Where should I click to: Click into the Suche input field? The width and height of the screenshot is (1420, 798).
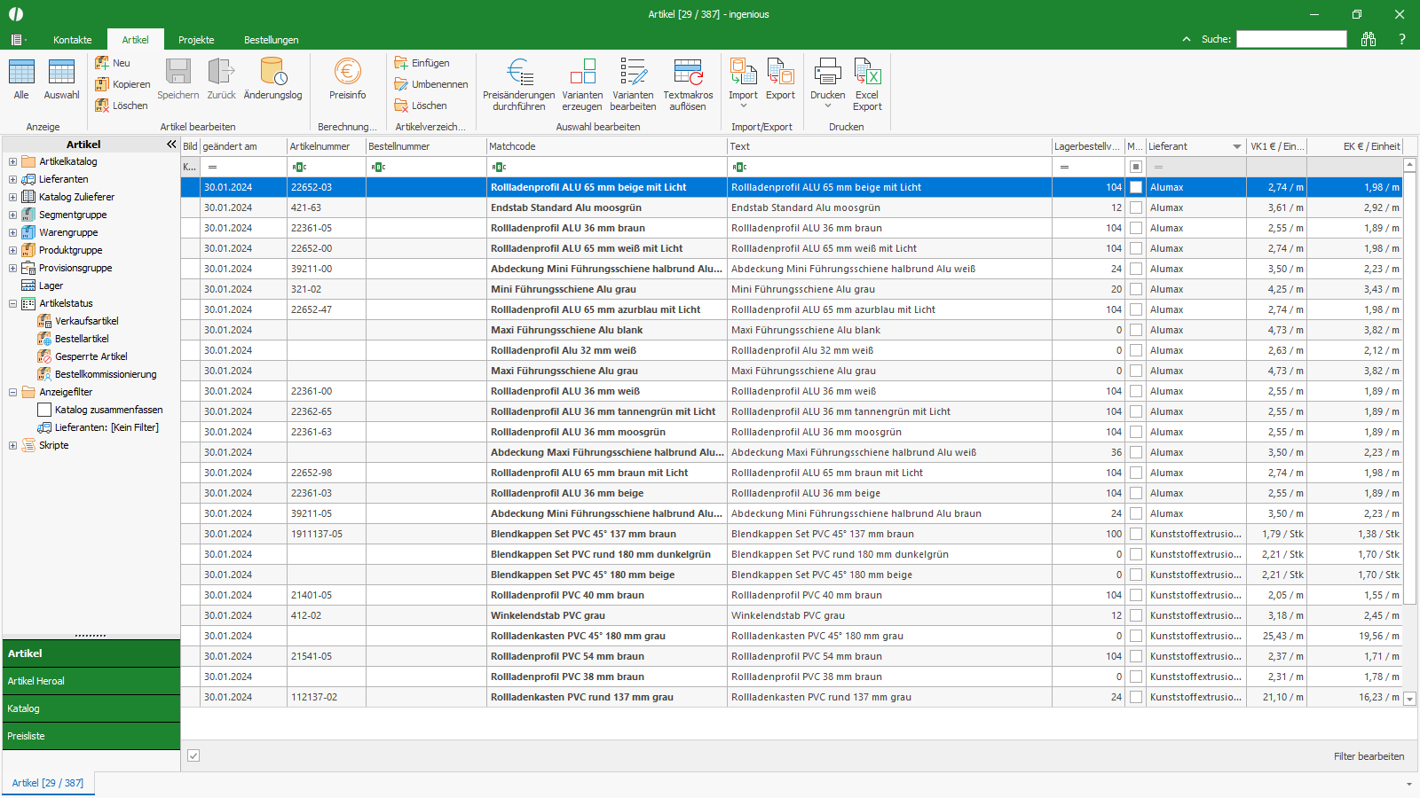1291,39
